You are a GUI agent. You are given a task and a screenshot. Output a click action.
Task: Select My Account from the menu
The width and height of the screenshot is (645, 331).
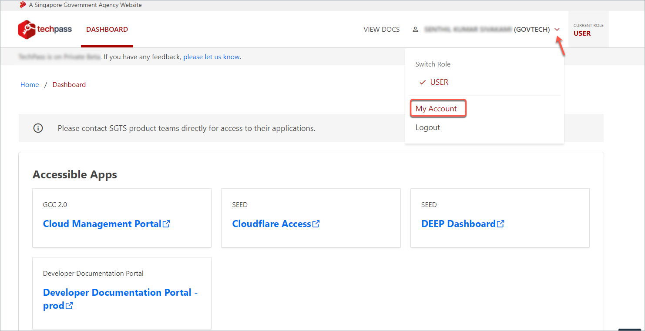click(437, 108)
